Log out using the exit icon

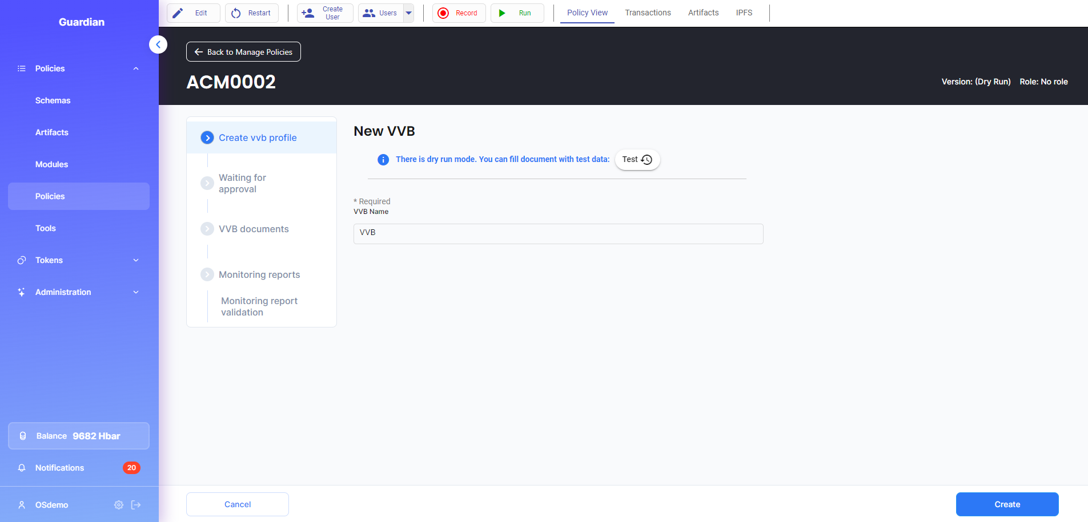point(136,505)
